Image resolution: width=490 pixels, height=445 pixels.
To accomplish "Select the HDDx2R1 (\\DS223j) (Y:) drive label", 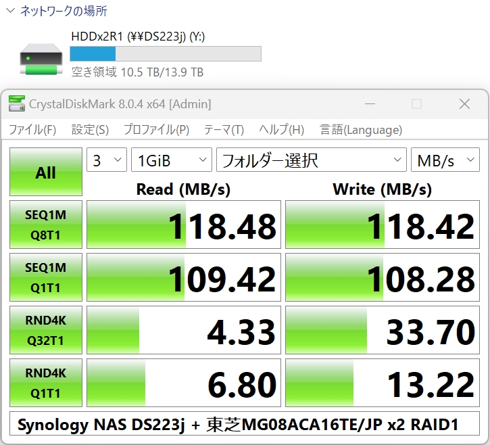I will (x=138, y=37).
